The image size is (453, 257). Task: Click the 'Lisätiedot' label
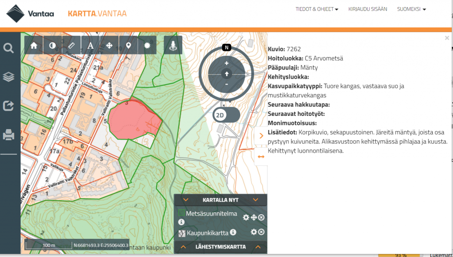283,132
